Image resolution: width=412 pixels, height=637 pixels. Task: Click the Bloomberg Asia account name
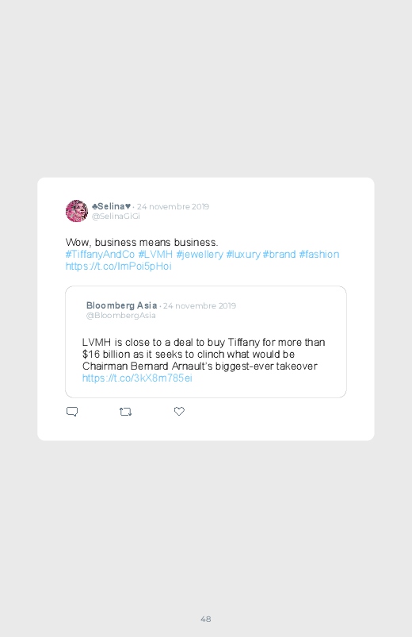[x=122, y=305]
